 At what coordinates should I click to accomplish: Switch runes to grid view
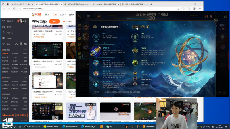pos(98,92)
